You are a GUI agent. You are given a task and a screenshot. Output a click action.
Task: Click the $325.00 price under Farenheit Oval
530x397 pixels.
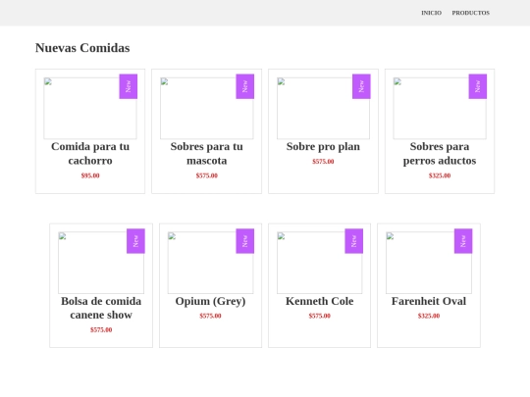429,316
